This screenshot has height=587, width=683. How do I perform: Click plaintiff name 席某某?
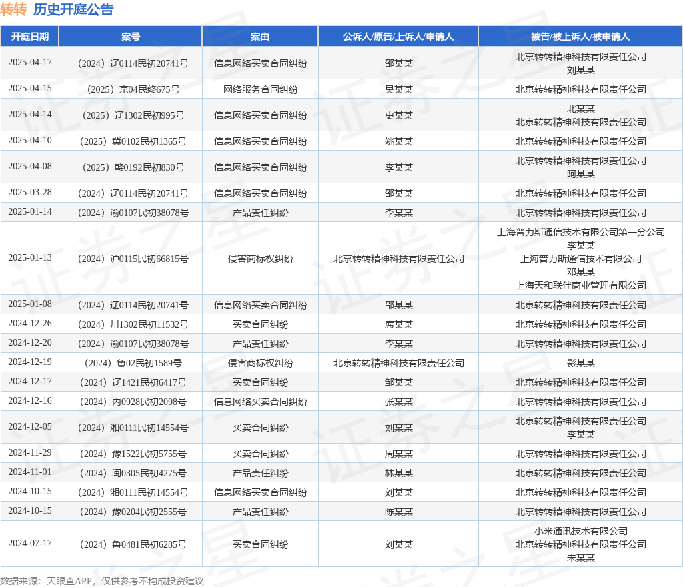(399, 324)
